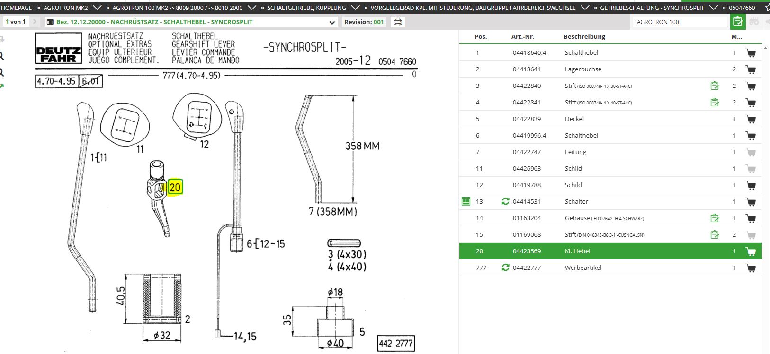Select part number 04418641 Lagerbuchse
Viewport: 770px width, 354px height.
tap(527, 69)
